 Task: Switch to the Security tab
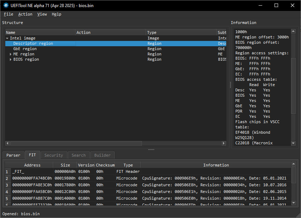[x=54, y=155]
